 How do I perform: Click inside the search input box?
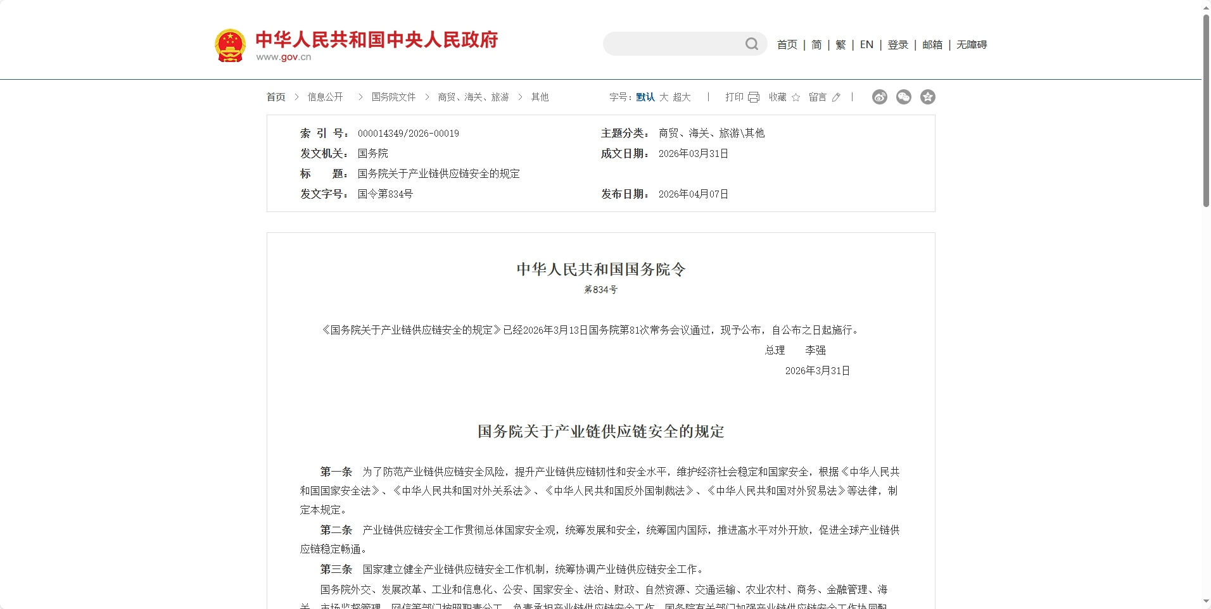[x=671, y=44]
